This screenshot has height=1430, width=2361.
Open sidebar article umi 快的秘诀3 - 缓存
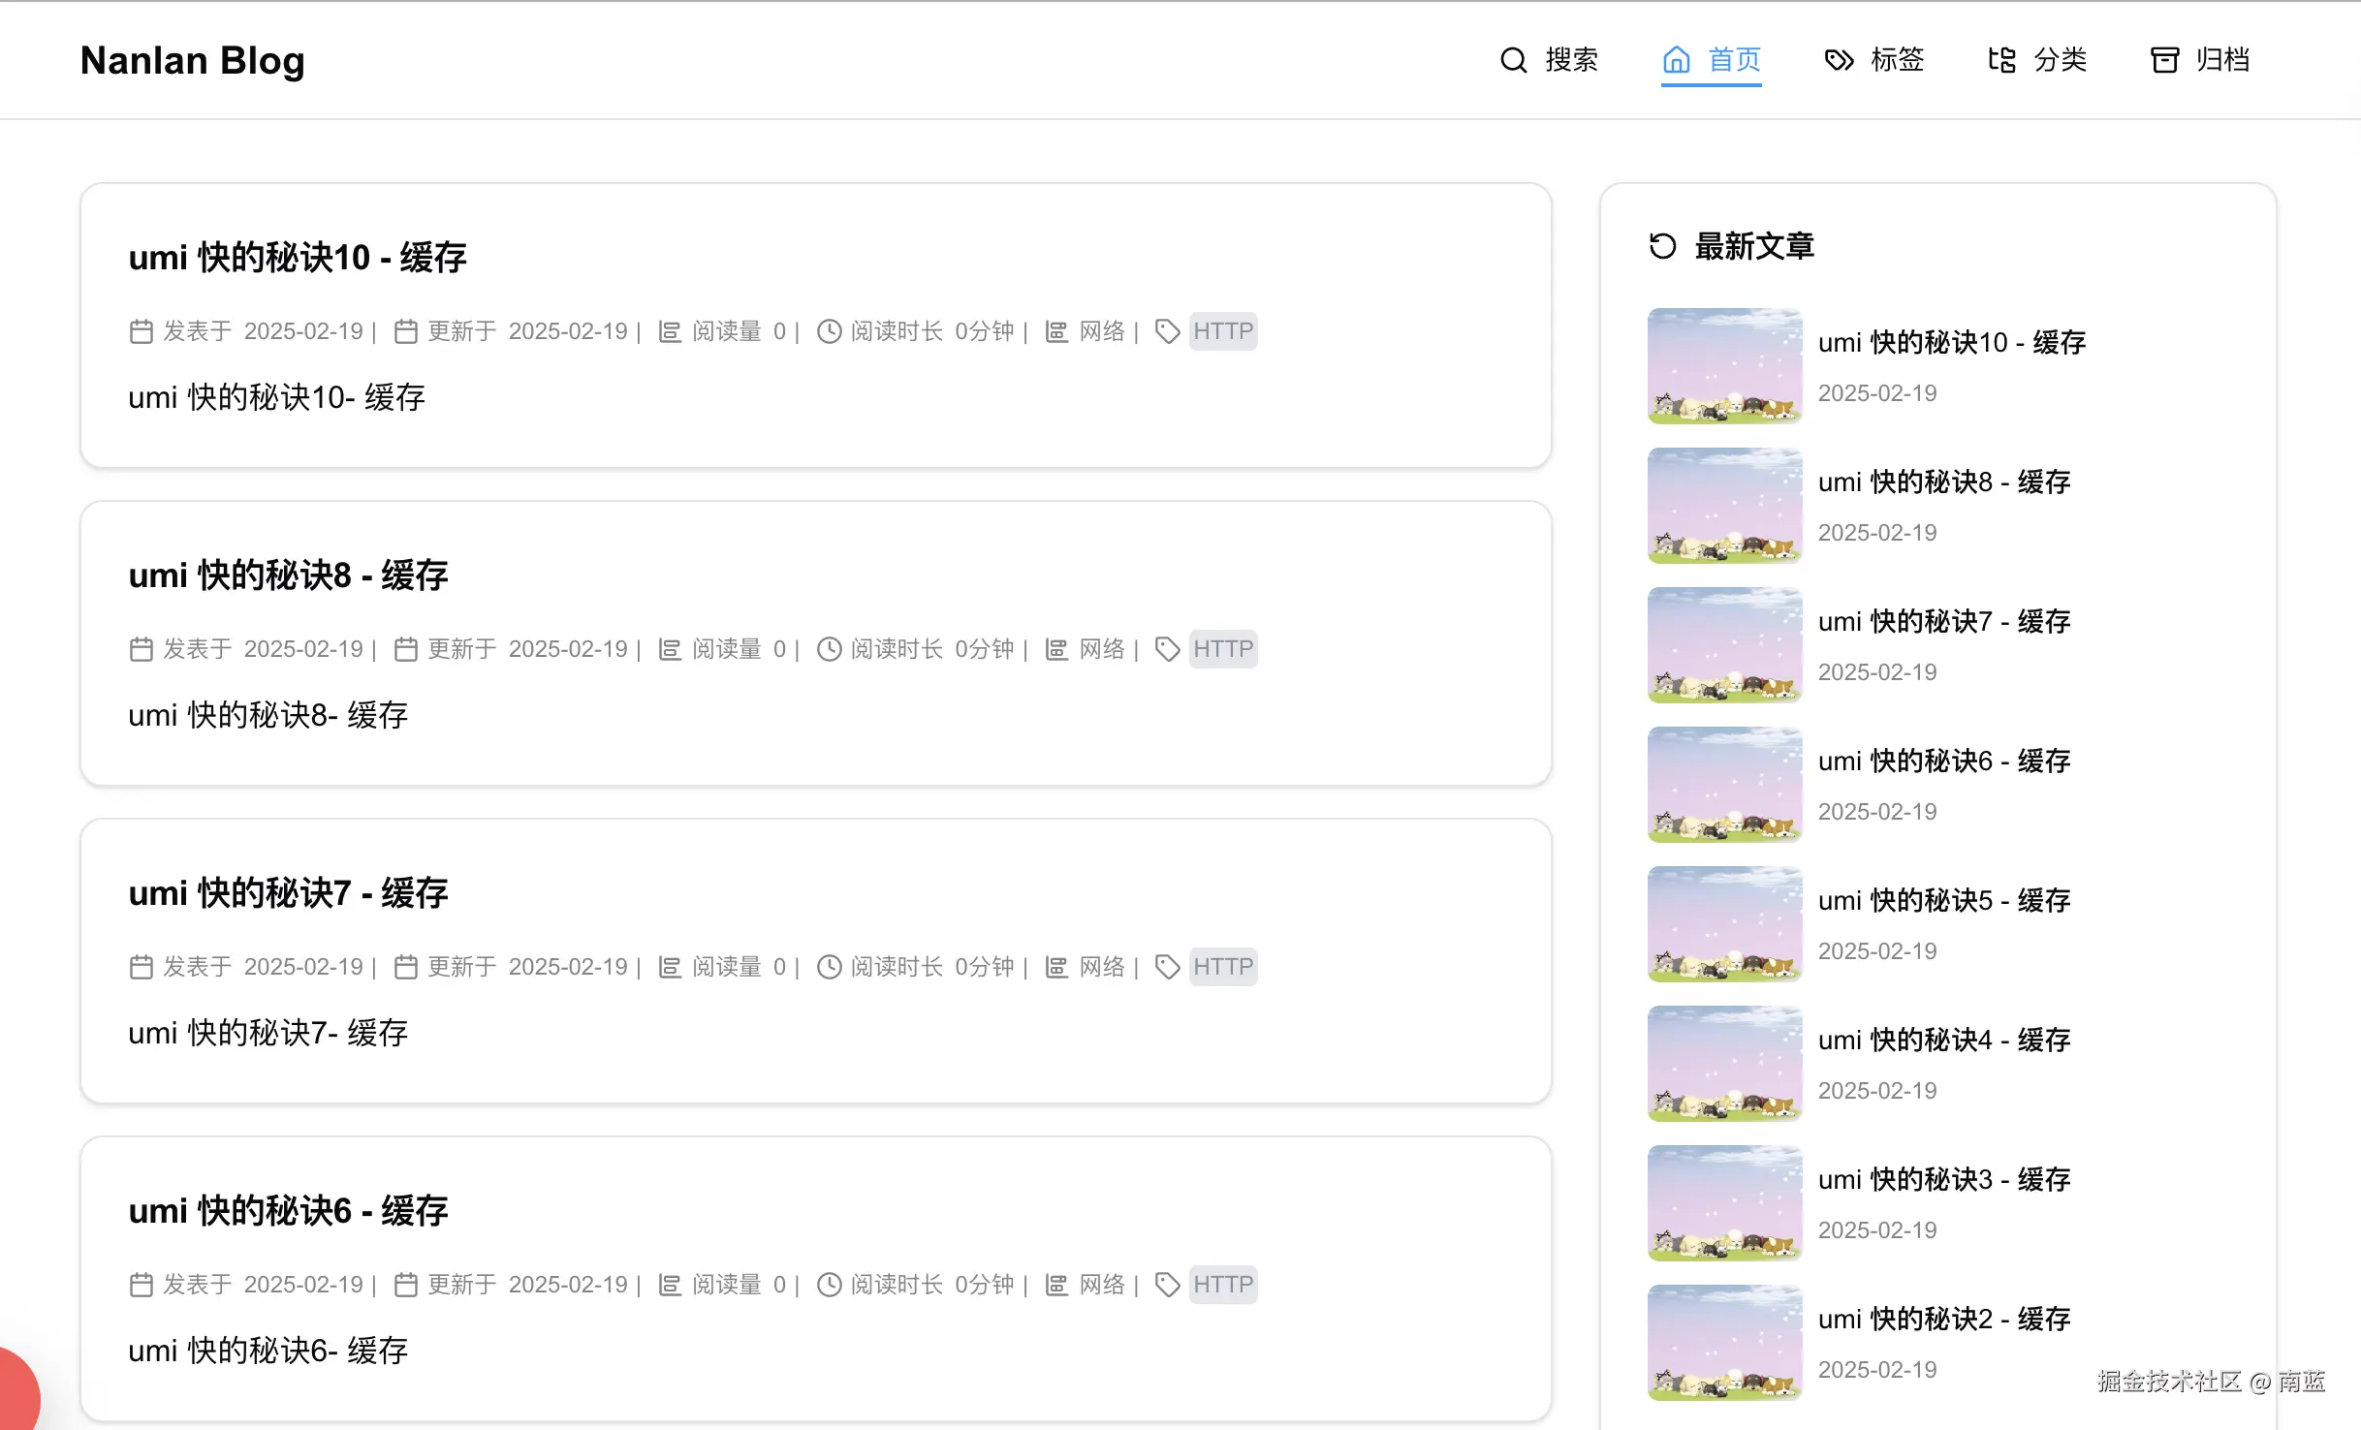pos(1943,1179)
